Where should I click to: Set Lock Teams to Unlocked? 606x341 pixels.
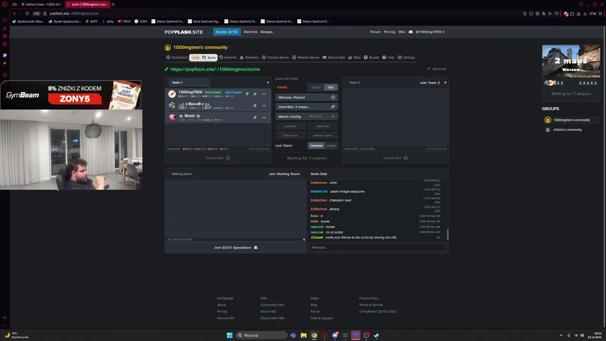(x=316, y=145)
